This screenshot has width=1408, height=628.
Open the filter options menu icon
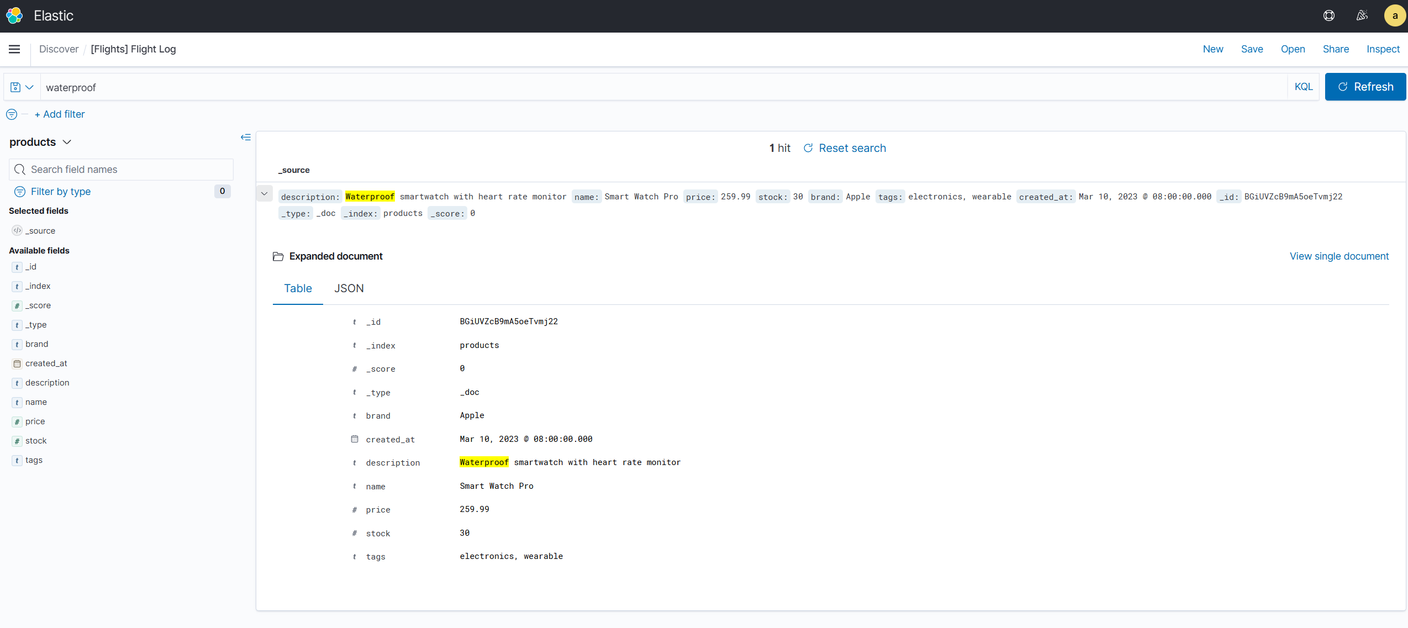click(x=12, y=114)
